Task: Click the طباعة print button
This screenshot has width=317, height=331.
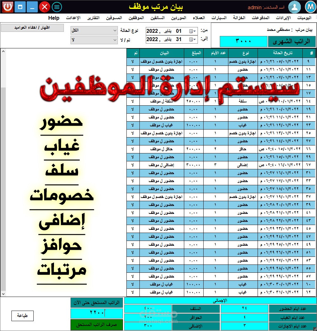Action: 22,316
